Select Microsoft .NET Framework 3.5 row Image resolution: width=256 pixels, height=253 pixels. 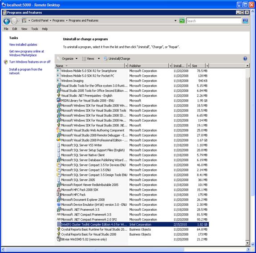tap(132, 209)
